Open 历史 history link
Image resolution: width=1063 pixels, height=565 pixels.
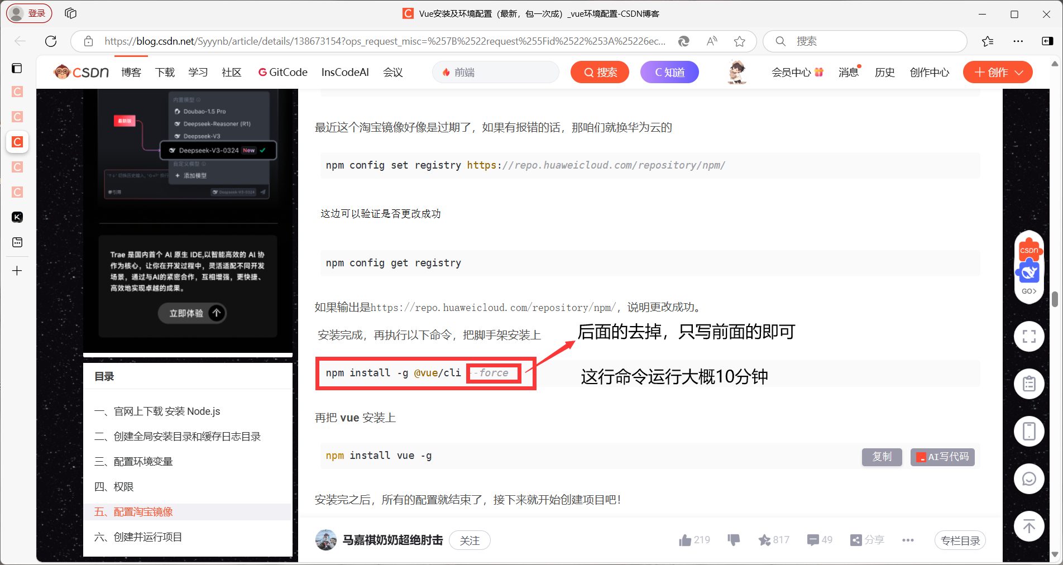click(x=885, y=72)
